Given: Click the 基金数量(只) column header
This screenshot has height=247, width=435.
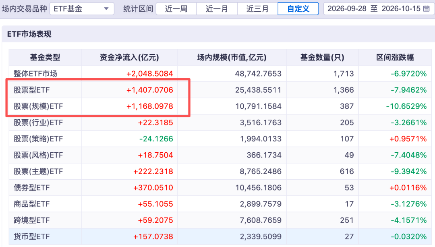Looking at the screenshot, I should [x=322, y=58].
